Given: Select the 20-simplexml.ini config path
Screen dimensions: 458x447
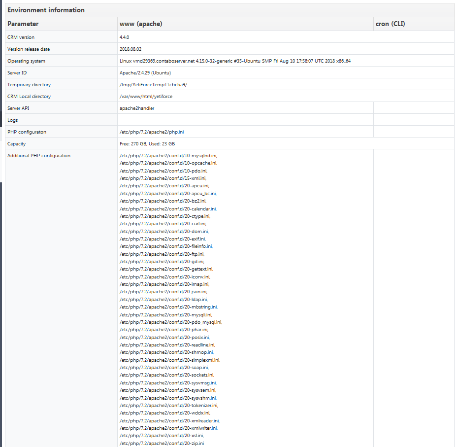Looking at the screenshot, I should pos(170,360).
